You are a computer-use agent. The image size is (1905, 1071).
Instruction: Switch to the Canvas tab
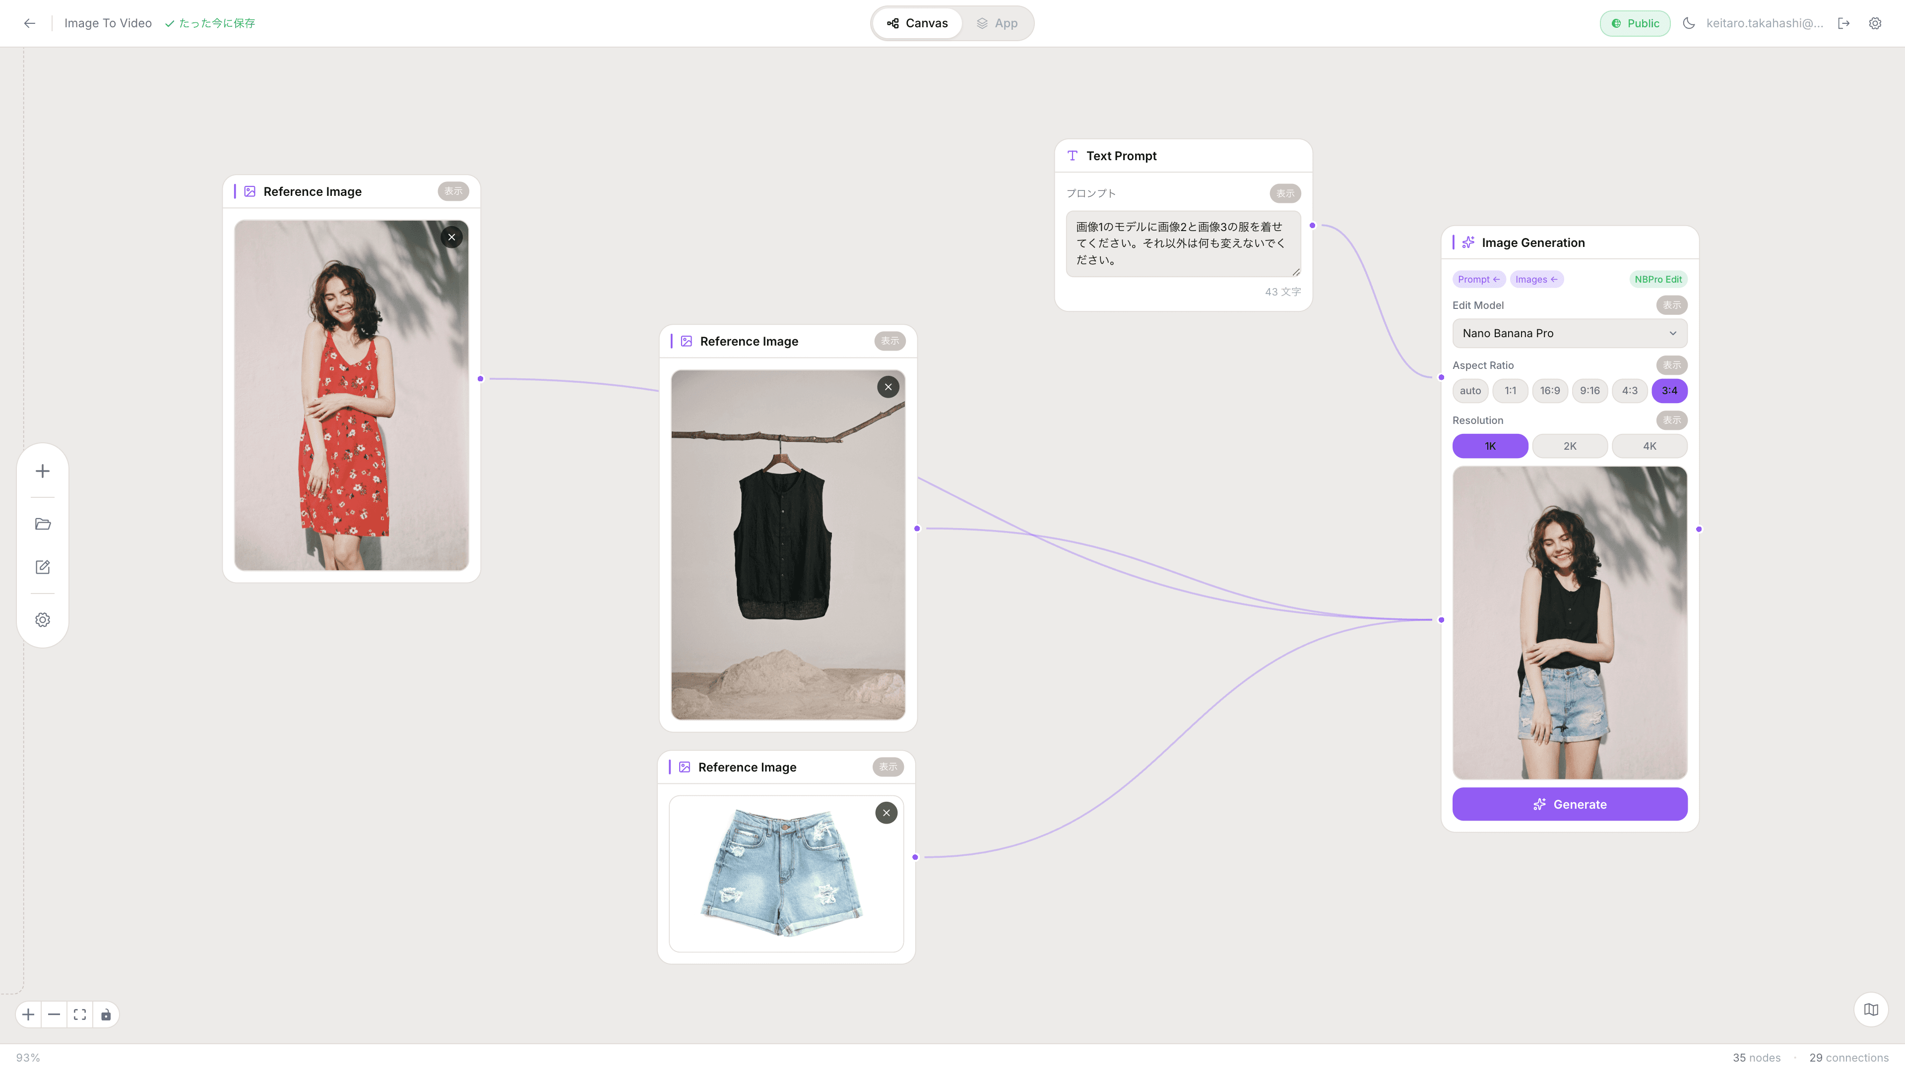[x=917, y=23]
